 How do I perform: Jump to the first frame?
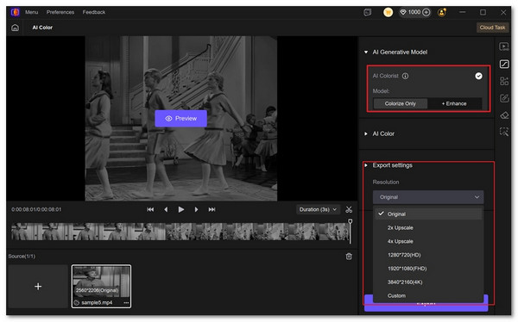pos(150,209)
